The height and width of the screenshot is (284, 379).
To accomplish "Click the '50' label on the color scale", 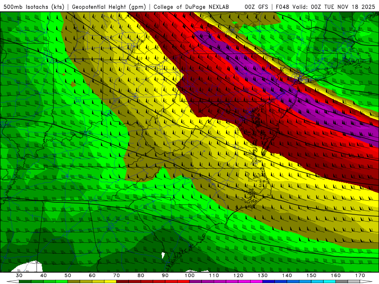I will pyautogui.click(x=68, y=275).
